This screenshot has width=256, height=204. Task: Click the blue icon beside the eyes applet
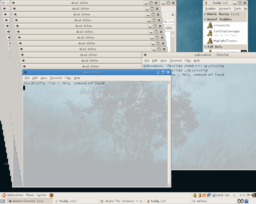246,201
